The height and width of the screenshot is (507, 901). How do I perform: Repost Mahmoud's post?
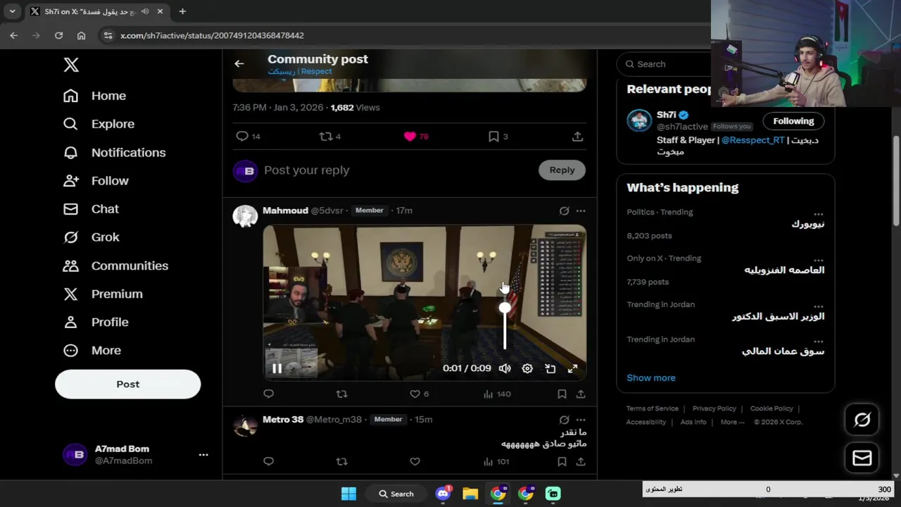coord(341,394)
